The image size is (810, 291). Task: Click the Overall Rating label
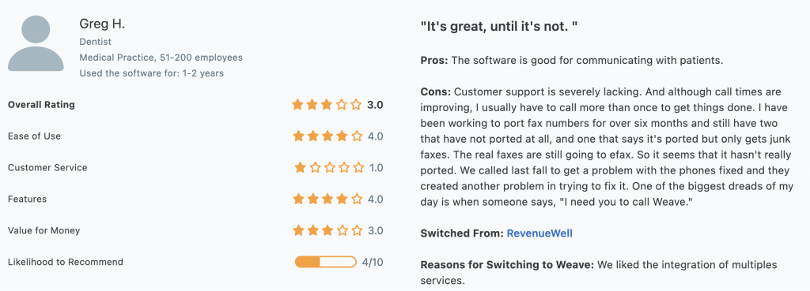click(x=41, y=105)
